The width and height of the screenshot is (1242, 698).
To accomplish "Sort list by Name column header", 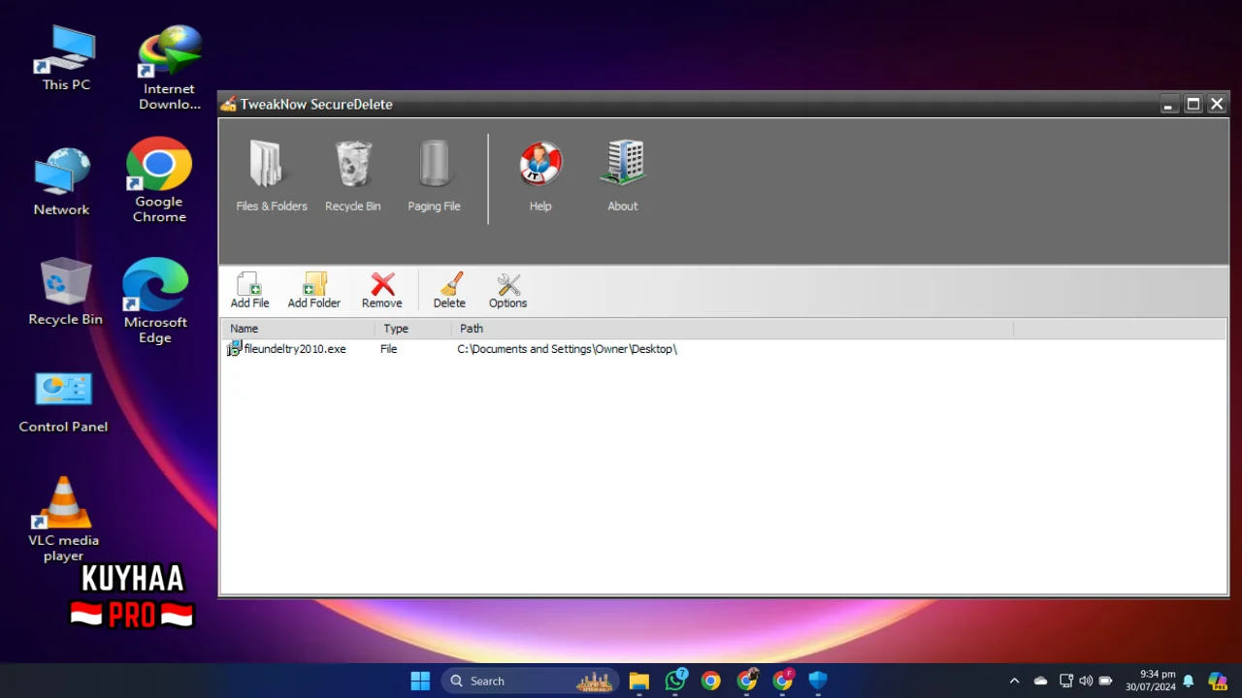I will 298,329.
